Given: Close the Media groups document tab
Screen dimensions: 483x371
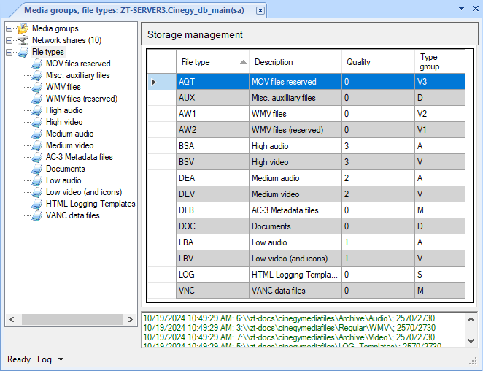Looking at the screenshot, I should click(x=260, y=10).
